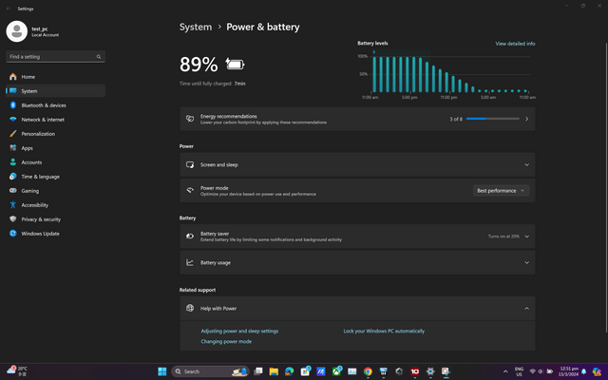Show hidden tray icons chevron
This screenshot has height=380, width=608.
tap(505, 371)
